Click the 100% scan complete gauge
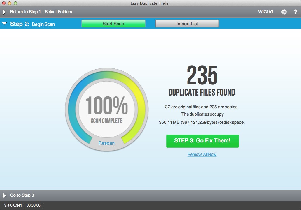 106,109
